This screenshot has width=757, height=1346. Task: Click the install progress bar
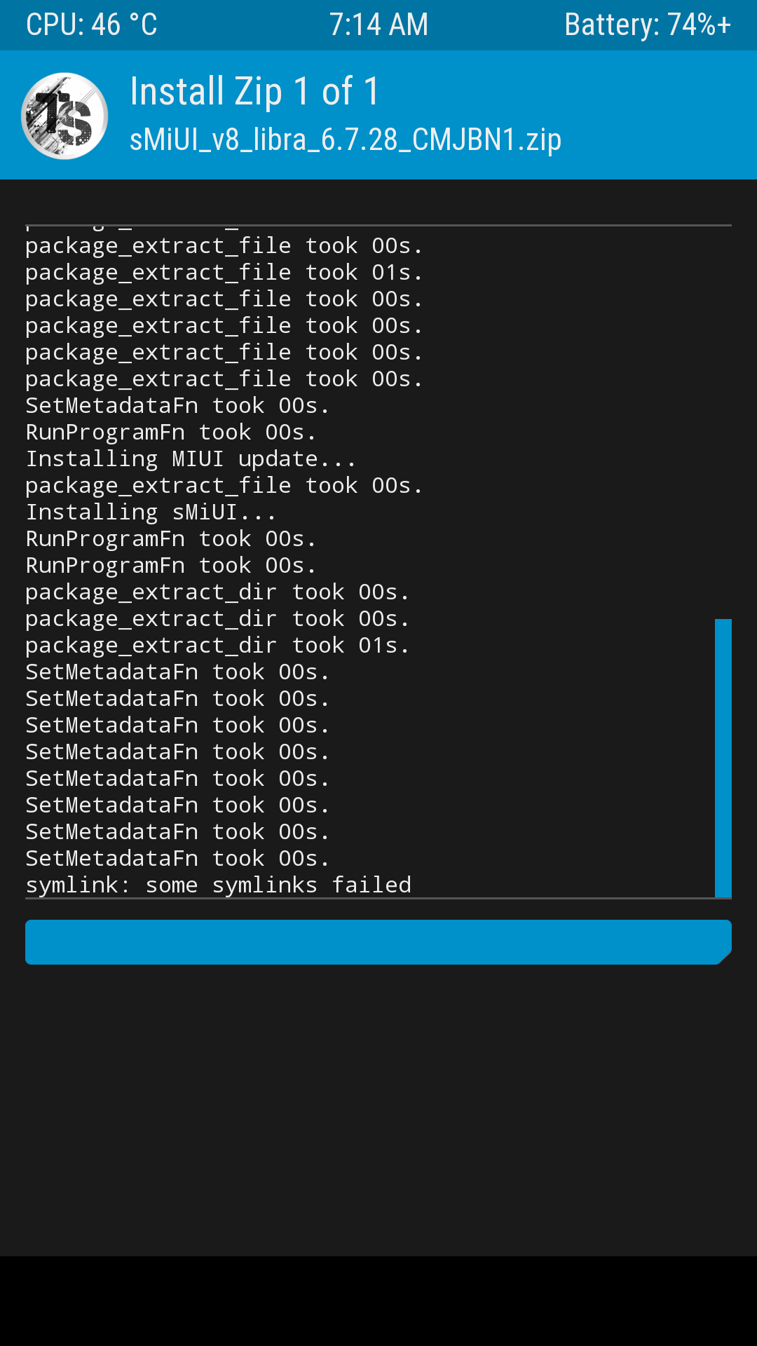[x=378, y=942]
